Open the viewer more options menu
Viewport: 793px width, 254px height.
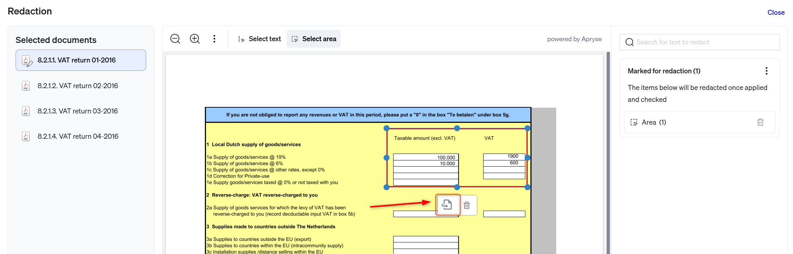click(214, 39)
